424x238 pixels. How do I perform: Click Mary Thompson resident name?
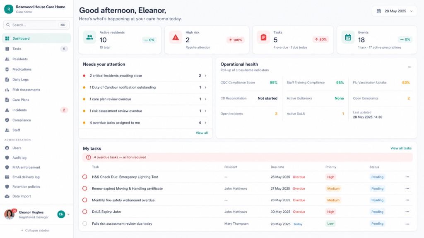coord(236,224)
